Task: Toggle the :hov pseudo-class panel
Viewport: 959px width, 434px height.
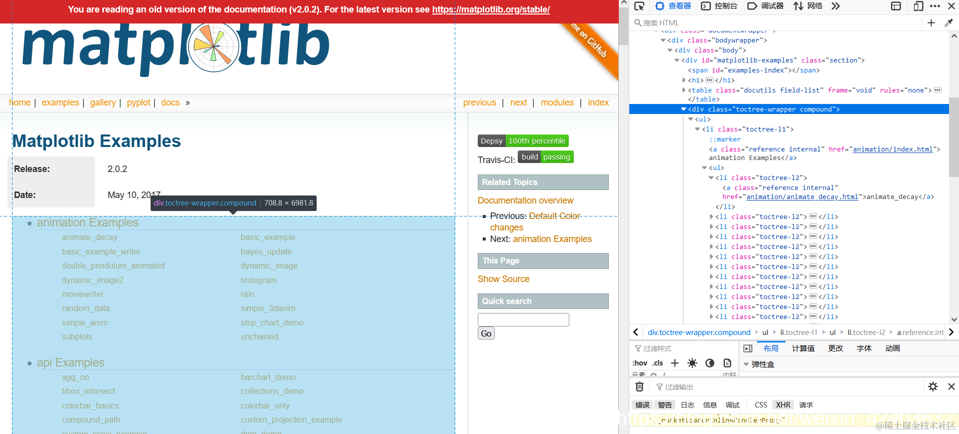Action: click(x=640, y=363)
